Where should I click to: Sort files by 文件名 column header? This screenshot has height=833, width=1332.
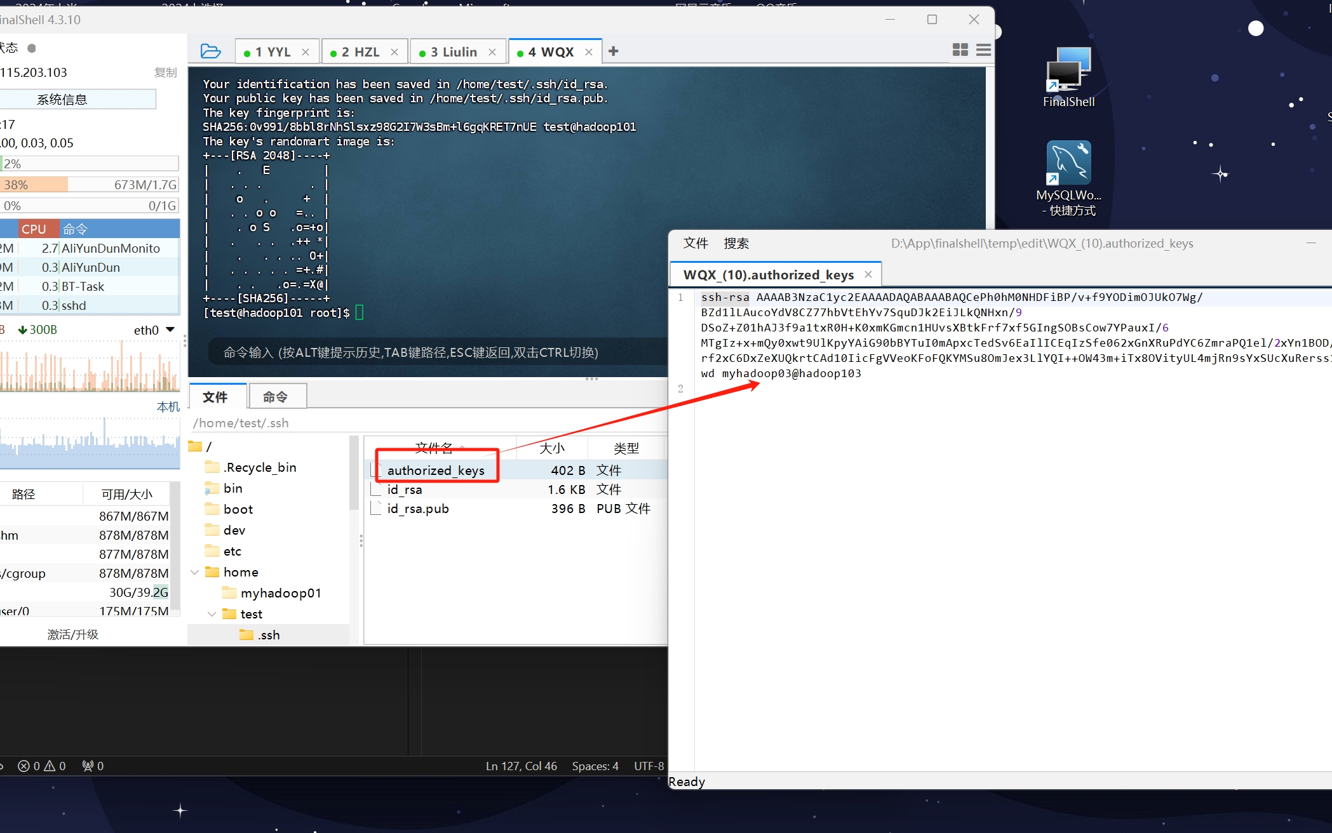(440, 448)
